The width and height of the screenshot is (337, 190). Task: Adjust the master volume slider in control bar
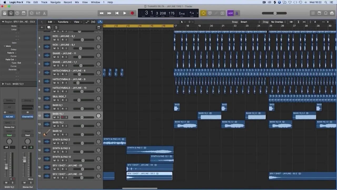pyautogui.click(x=274, y=13)
